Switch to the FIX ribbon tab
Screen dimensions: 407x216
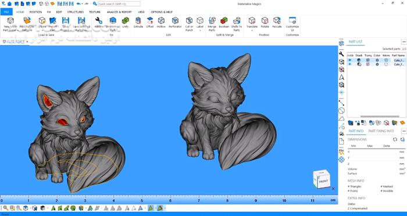pyautogui.click(x=49, y=12)
